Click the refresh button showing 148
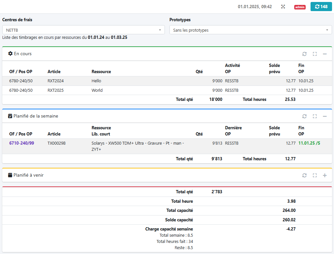334x254 pixels. pos(321,7)
